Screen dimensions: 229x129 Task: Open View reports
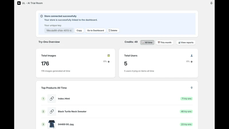(x=186, y=42)
